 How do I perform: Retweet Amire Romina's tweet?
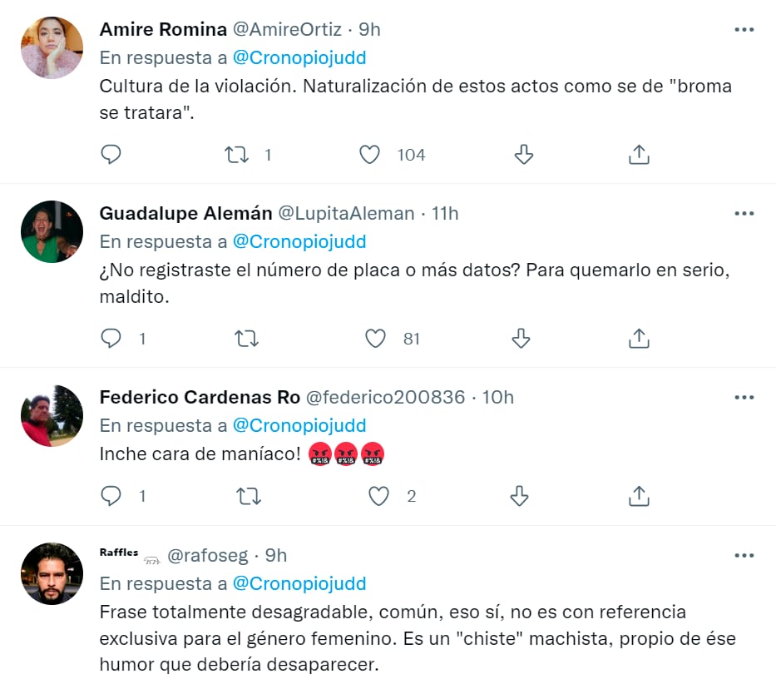coord(240,154)
